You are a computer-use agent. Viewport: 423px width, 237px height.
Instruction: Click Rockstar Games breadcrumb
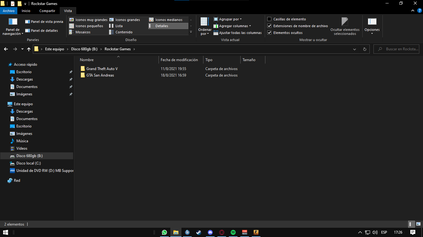(118, 49)
